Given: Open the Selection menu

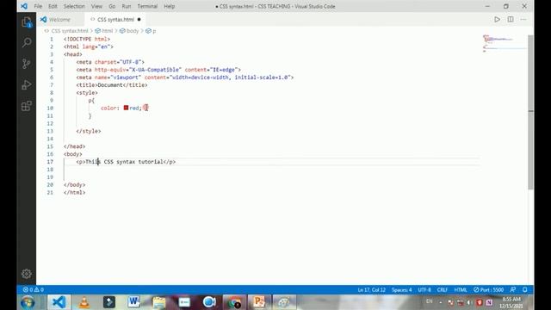Looking at the screenshot, I should click(x=74, y=6).
